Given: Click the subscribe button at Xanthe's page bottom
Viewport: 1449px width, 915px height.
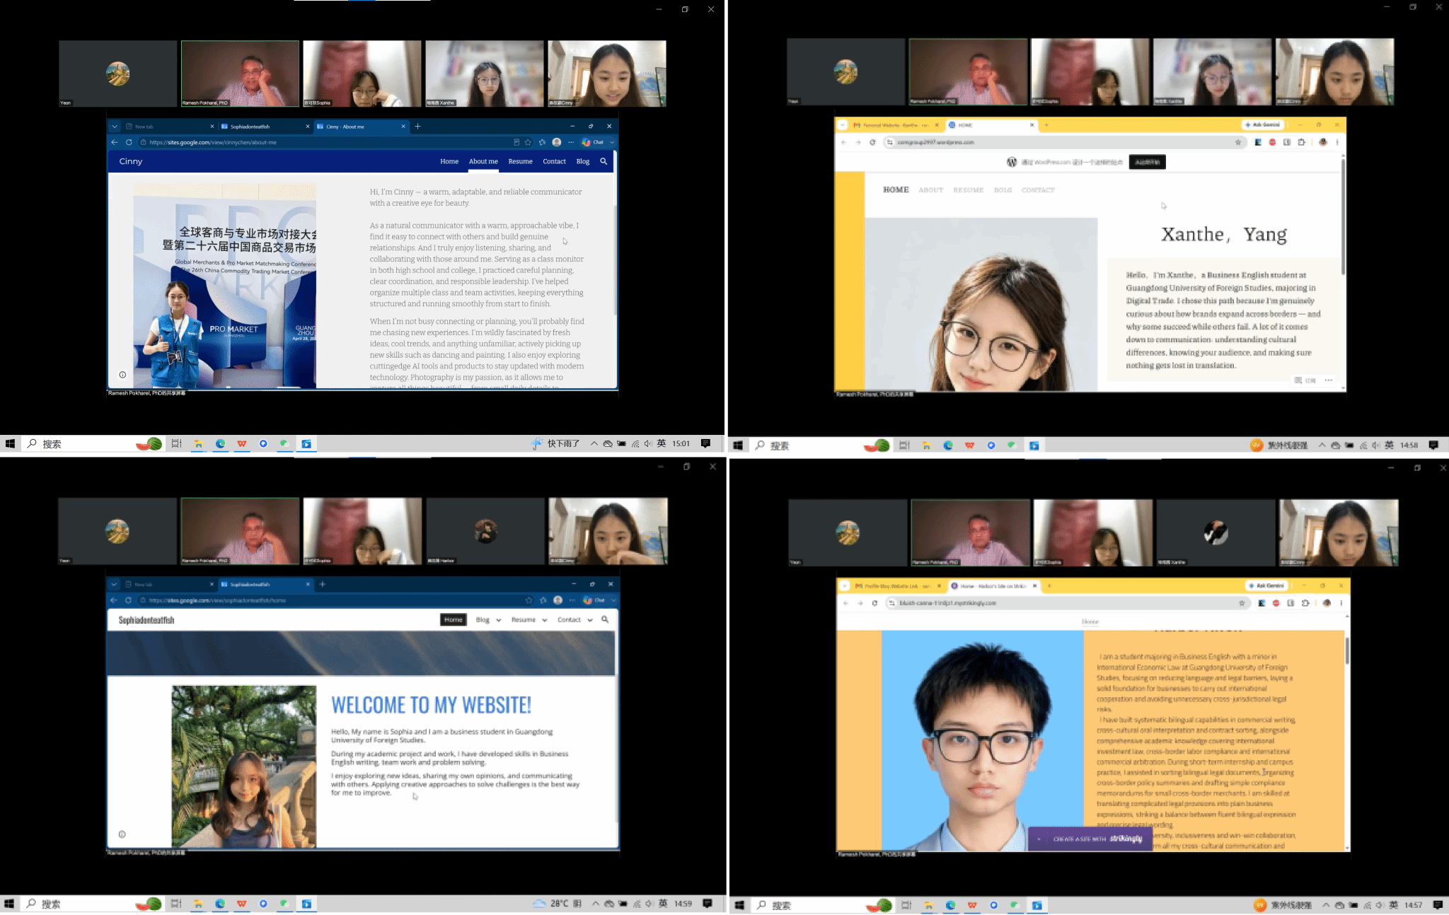Looking at the screenshot, I should 1305,380.
